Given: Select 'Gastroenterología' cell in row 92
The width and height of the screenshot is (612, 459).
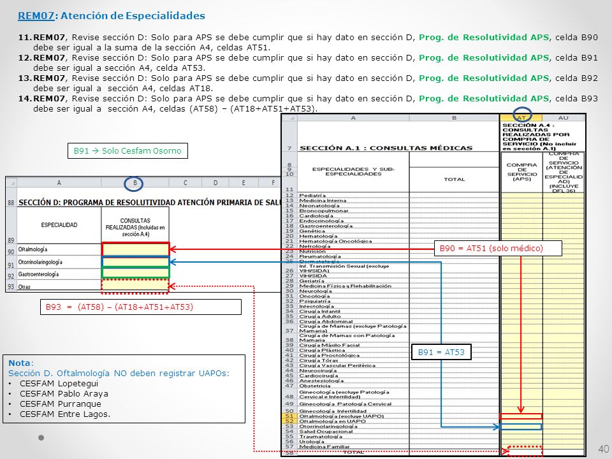Looking at the screenshot, I should [x=59, y=274].
